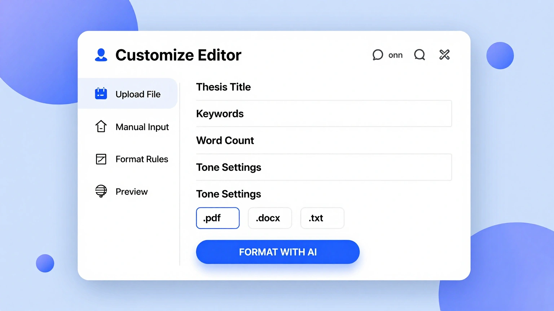Click the chart icon beside Format Rules
The image size is (554, 311).
tap(101, 159)
